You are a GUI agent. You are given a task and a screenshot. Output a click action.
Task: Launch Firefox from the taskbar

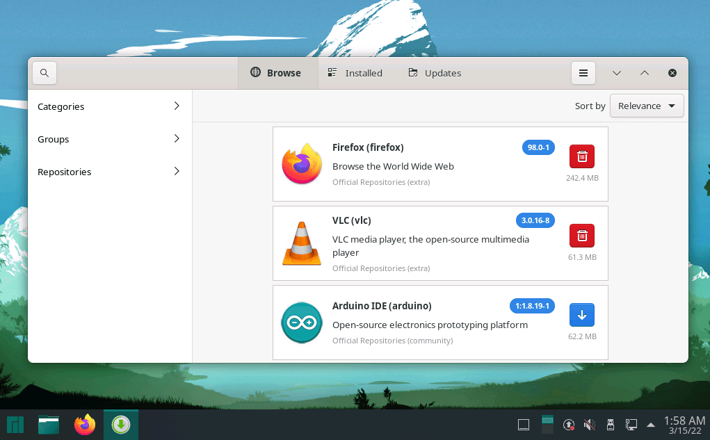point(85,425)
